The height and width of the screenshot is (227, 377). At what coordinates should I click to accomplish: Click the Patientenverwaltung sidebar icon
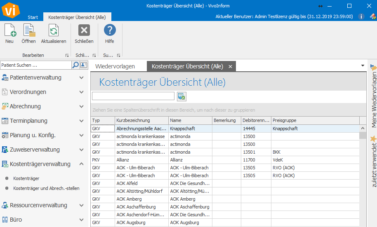tap(5, 77)
